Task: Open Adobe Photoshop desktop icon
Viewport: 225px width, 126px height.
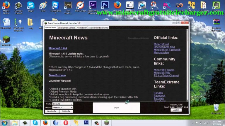Action: pos(105,6)
